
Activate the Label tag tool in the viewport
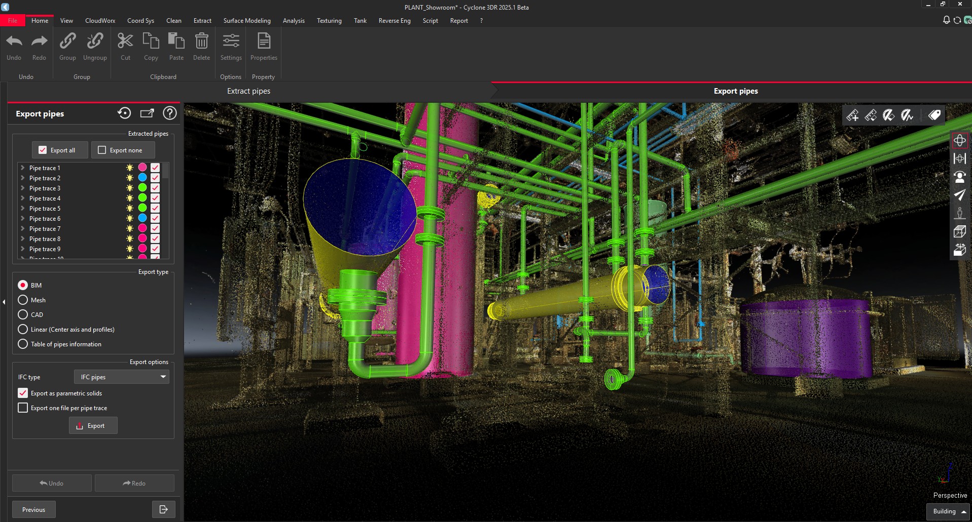[x=934, y=114]
